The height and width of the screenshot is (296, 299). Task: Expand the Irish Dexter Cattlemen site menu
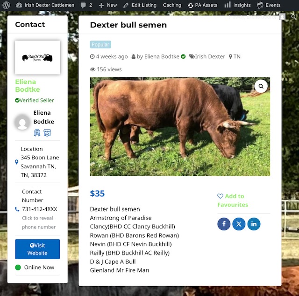coord(45,5)
